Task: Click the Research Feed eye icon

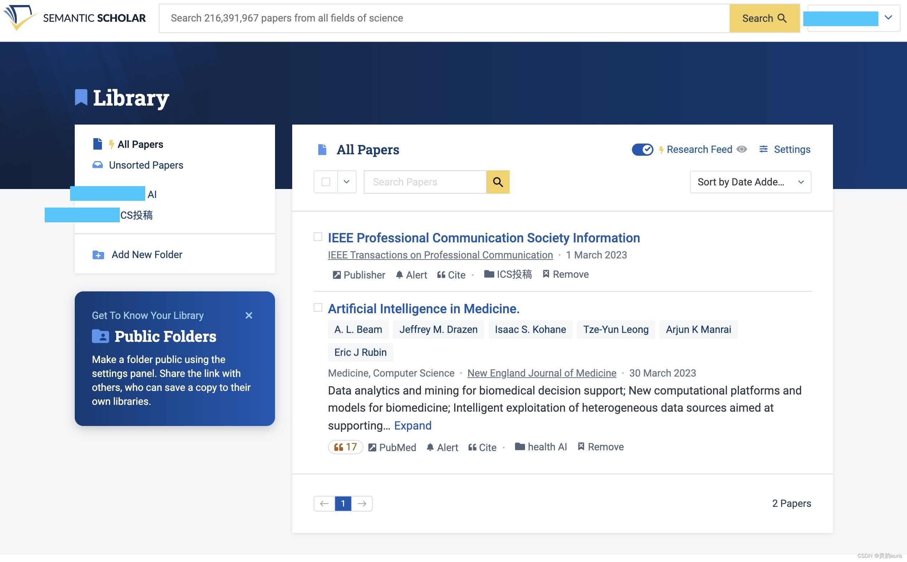Action: [x=741, y=149]
